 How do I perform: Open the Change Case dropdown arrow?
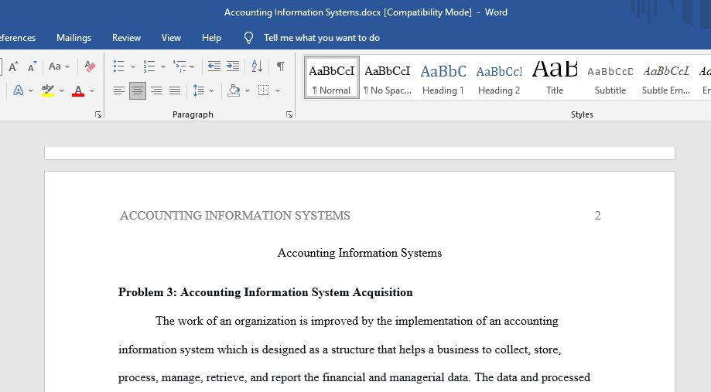(x=67, y=66)
